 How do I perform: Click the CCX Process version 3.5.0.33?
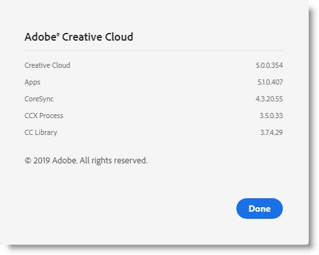tap(271, 116)
